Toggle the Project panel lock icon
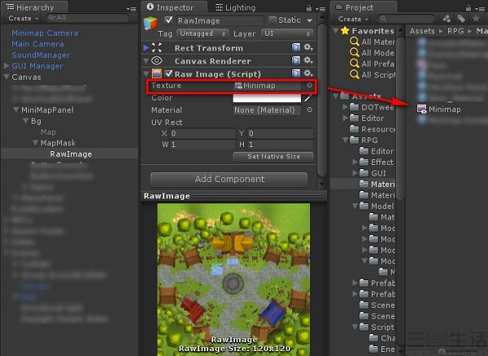 [468, 8]
